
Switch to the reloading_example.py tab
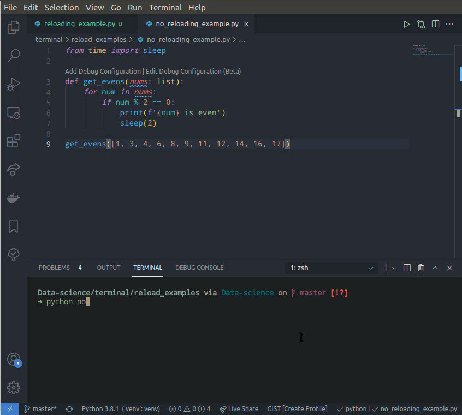pyautogui.click(x=80, y=24)
